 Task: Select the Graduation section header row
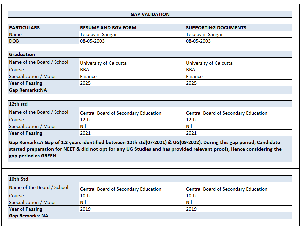coord(150,54)
